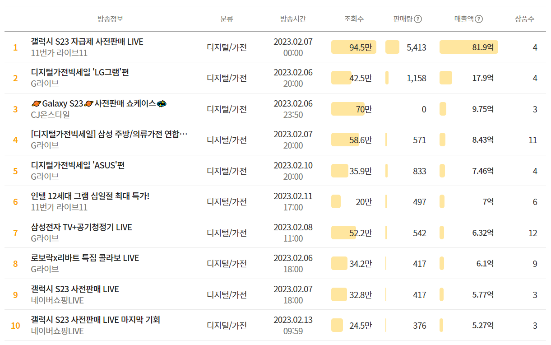Click the 35.9만 view count
Screen dimensions: 551x345
(361, 171)
